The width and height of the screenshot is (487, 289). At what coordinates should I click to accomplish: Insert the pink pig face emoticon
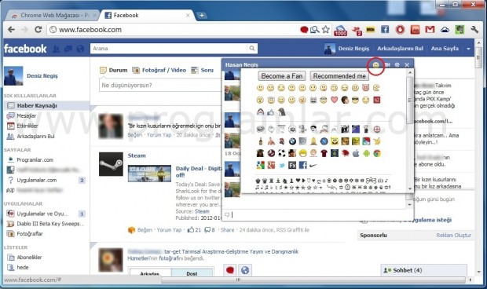coord(366,88)
